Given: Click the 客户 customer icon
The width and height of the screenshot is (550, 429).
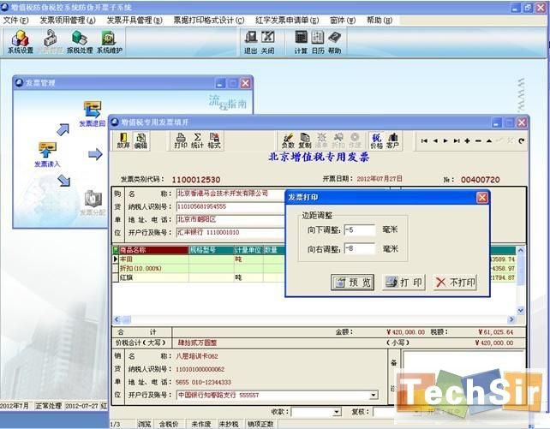Looking at the screenshot, I should tap(392, 140).
